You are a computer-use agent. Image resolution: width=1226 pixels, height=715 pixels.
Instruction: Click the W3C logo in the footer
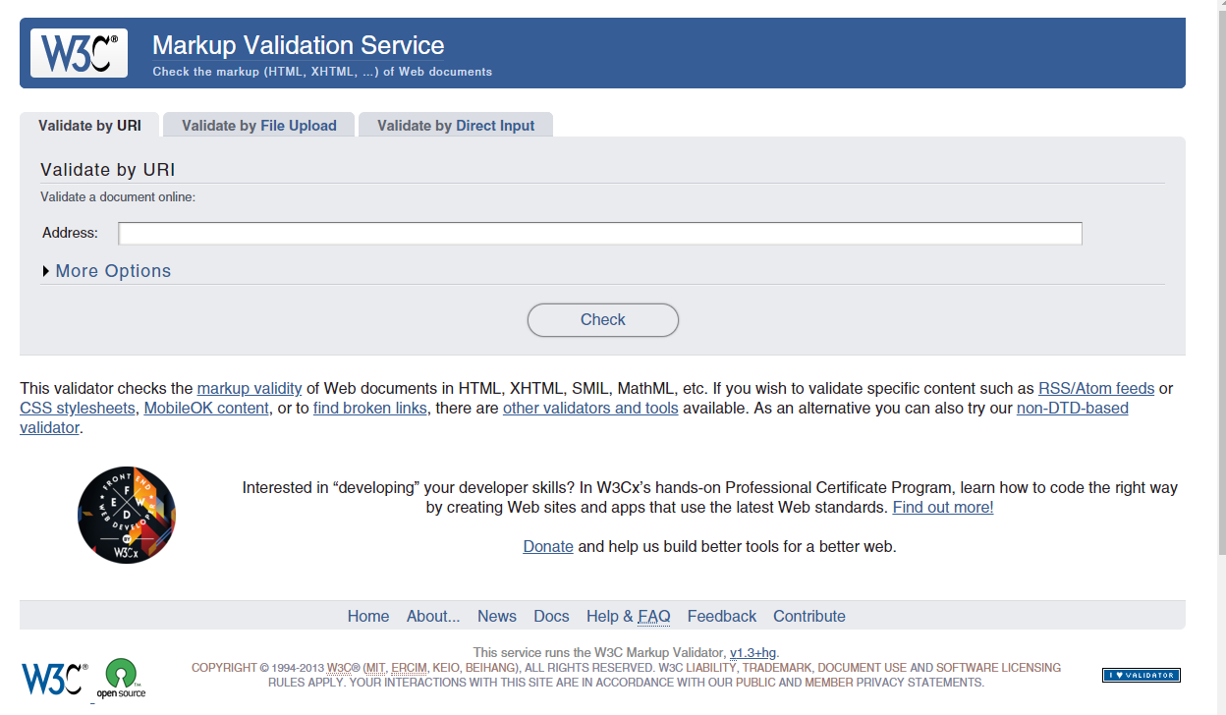(55, 679)
